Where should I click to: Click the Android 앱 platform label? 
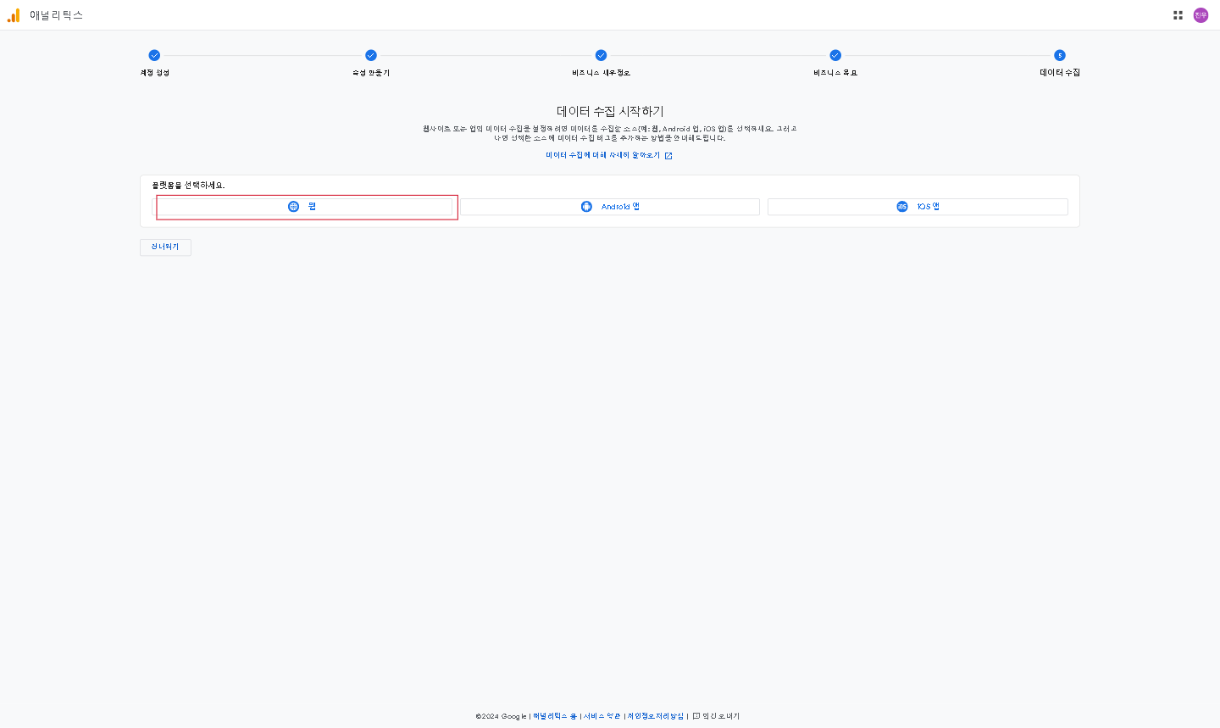[620, 207]
